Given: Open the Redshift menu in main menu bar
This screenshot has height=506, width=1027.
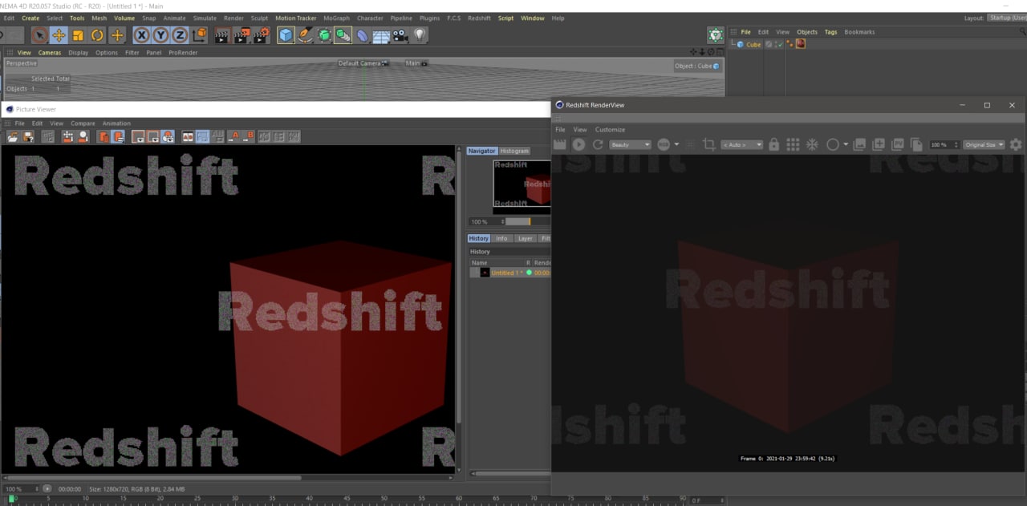Looking at the screenshot, I should click(479, 18).
